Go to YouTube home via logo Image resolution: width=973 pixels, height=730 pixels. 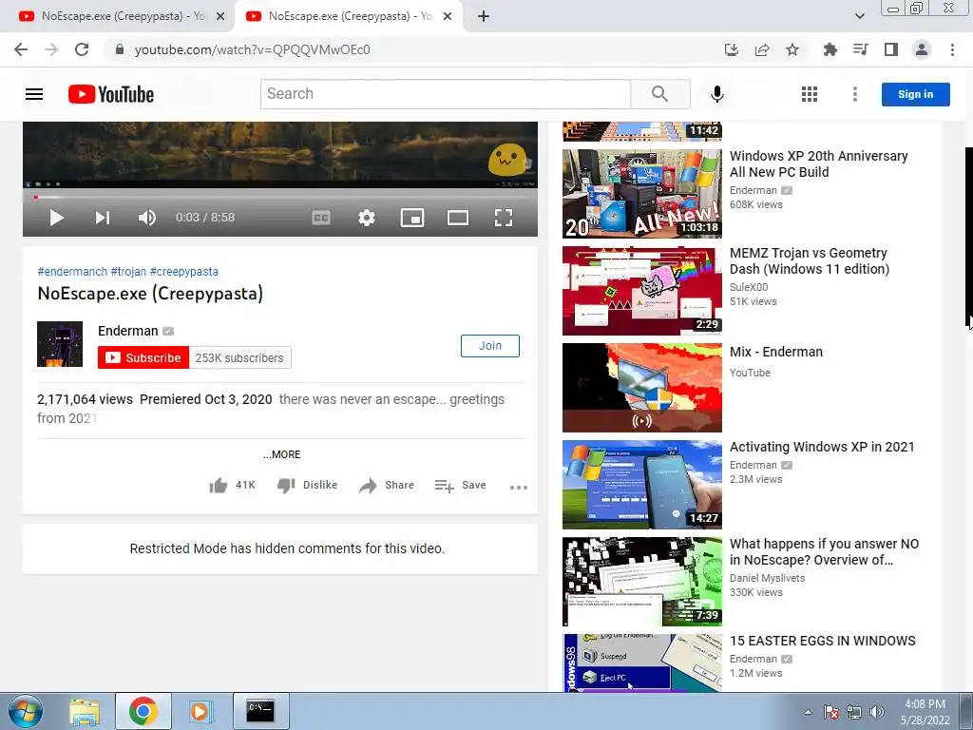[111, 94]
